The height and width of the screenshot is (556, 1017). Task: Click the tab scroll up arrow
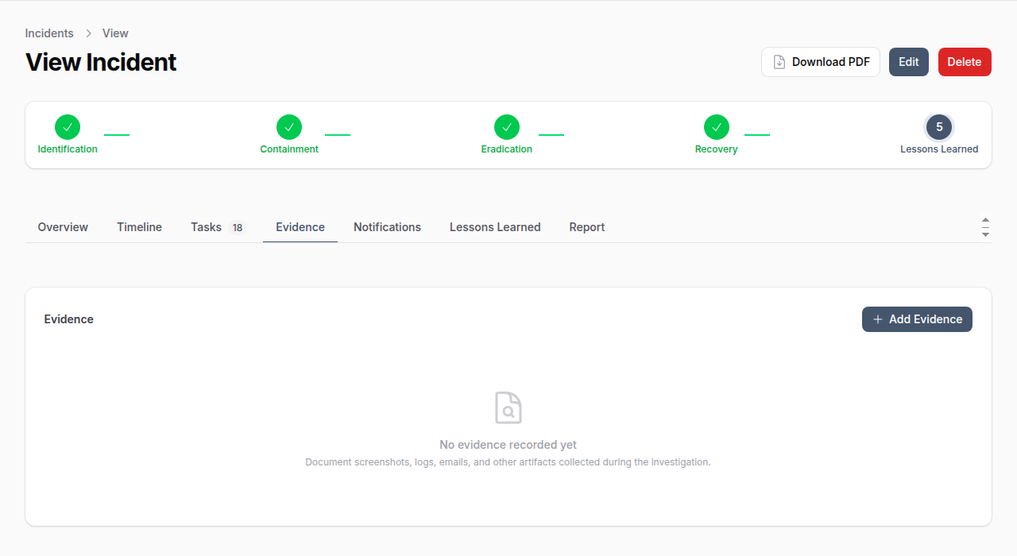(x=985, y=220)
